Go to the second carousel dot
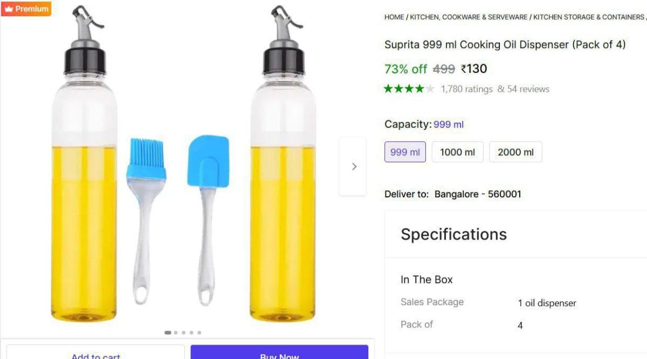 pyautogui.click(x=176, y=333)
